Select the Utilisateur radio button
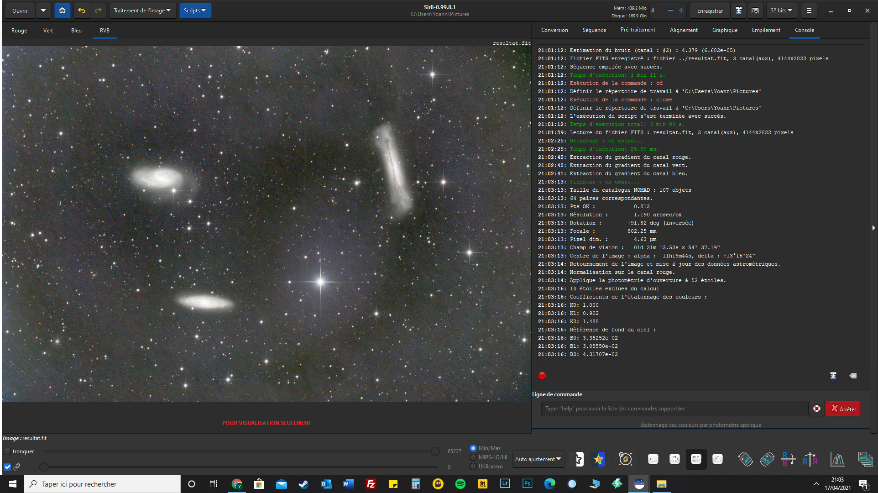 pyautogui.click(x=473, y=467)
